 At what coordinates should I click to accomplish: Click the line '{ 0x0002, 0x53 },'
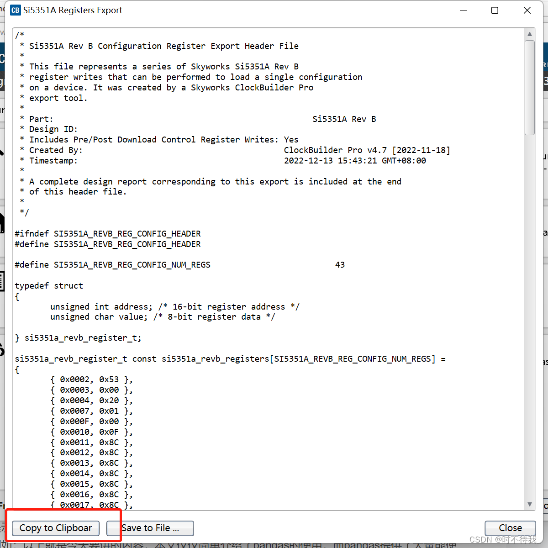tap(91, 379)
